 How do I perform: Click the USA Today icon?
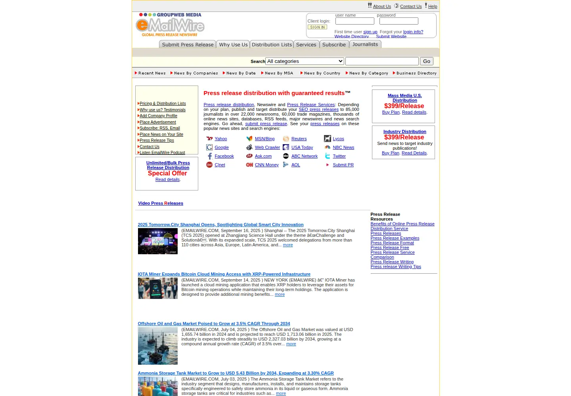point(286,147)
